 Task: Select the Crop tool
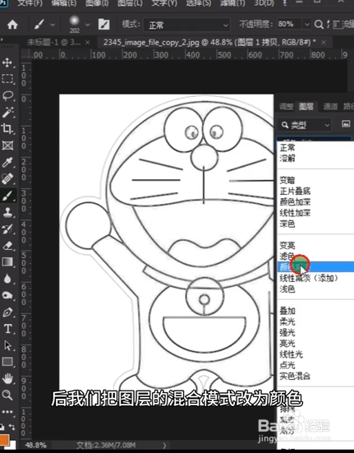click(7, 128)
